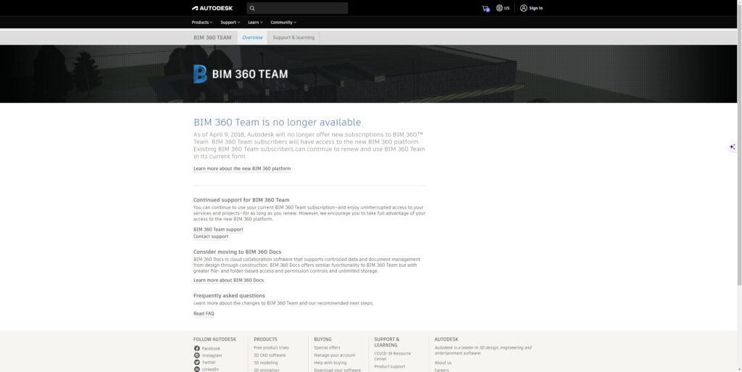Click the BIM 360 Team is no longer available heading
Viewport: 742px width, 372px height.
pyautogui.click(x=278, y=122)
